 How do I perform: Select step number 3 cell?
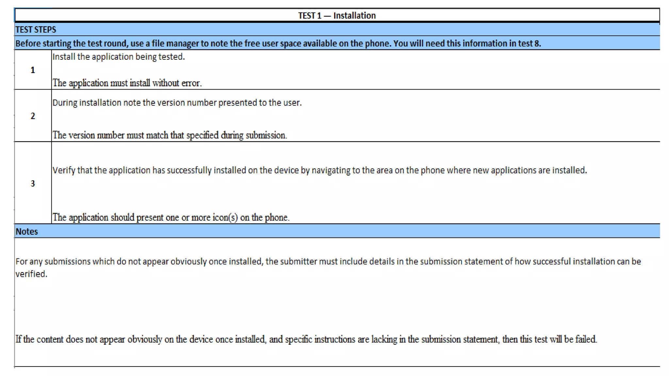pos(33,183)
